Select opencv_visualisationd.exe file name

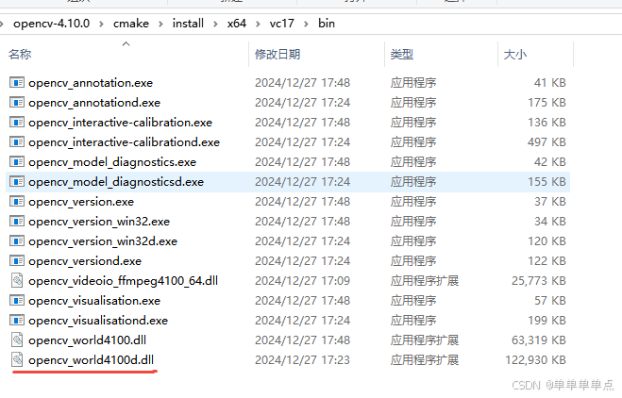click(98, 321)
